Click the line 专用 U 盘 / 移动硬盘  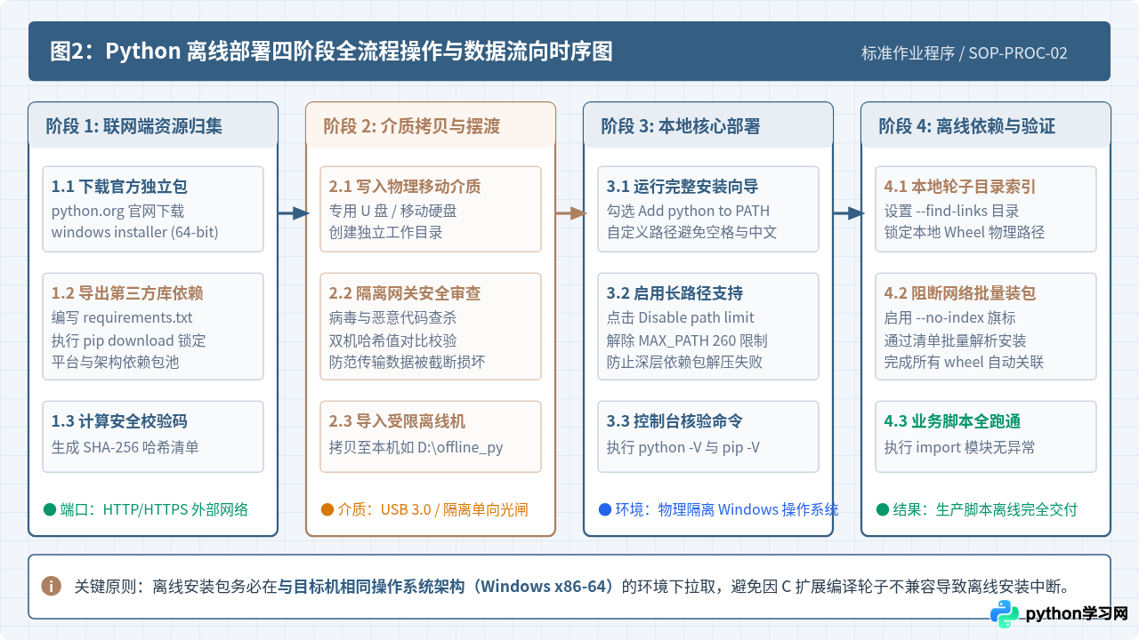pos(392,212)
